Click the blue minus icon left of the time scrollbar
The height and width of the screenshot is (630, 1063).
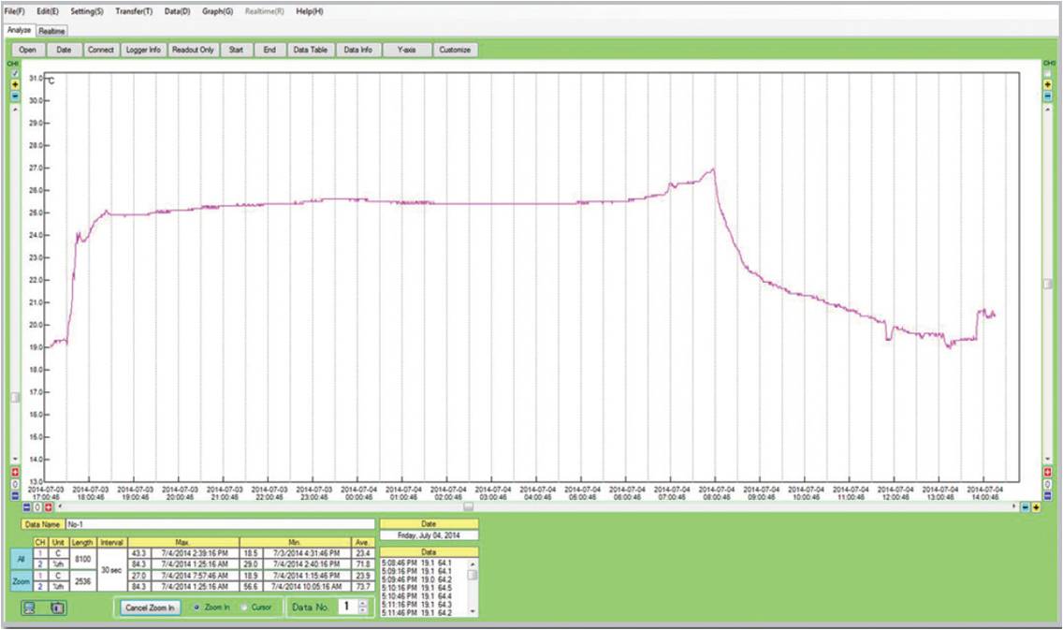pos(27,506)
